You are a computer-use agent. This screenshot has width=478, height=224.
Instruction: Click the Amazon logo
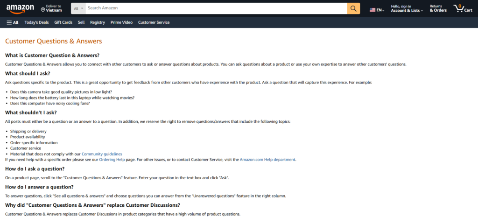[x=20, y=8]
